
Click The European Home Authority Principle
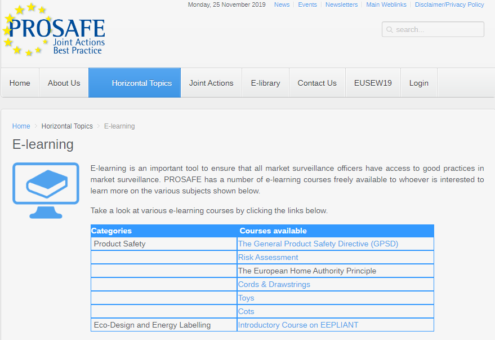point(307,271)
